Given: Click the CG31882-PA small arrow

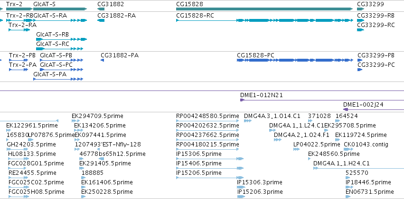Looking at the screenshot, I should pos(102,60).
